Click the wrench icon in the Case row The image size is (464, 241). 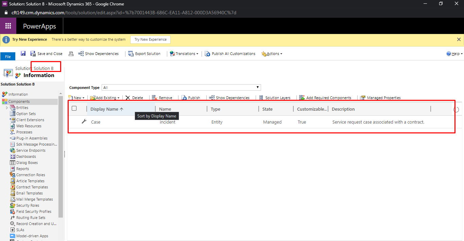coord(84,122)
